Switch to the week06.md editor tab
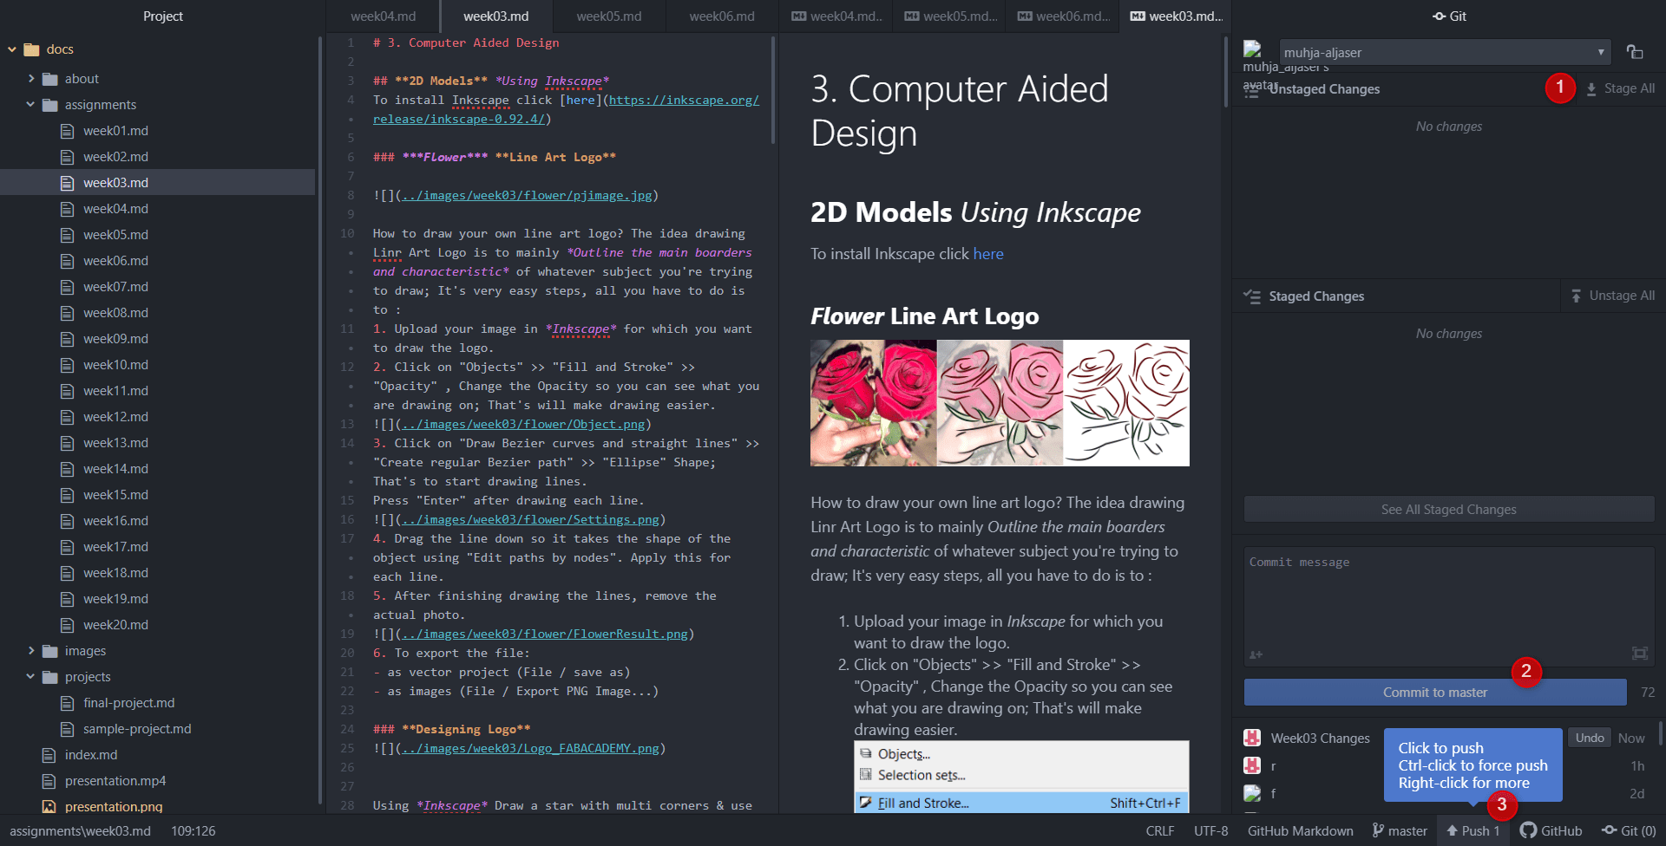The image size is (1666, 846). [x=722, y=16]
